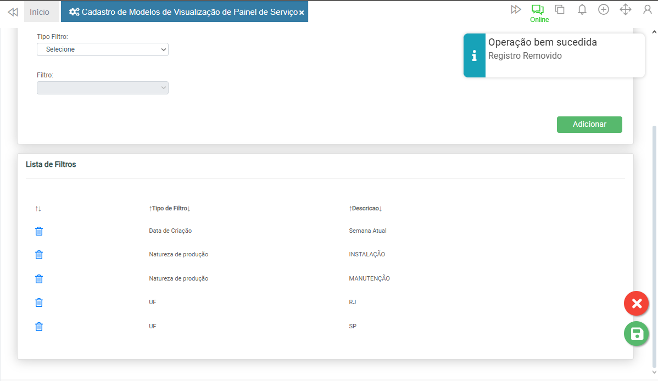
Task: Delete the Data de Criação filter row
Action: pos(39,231)
